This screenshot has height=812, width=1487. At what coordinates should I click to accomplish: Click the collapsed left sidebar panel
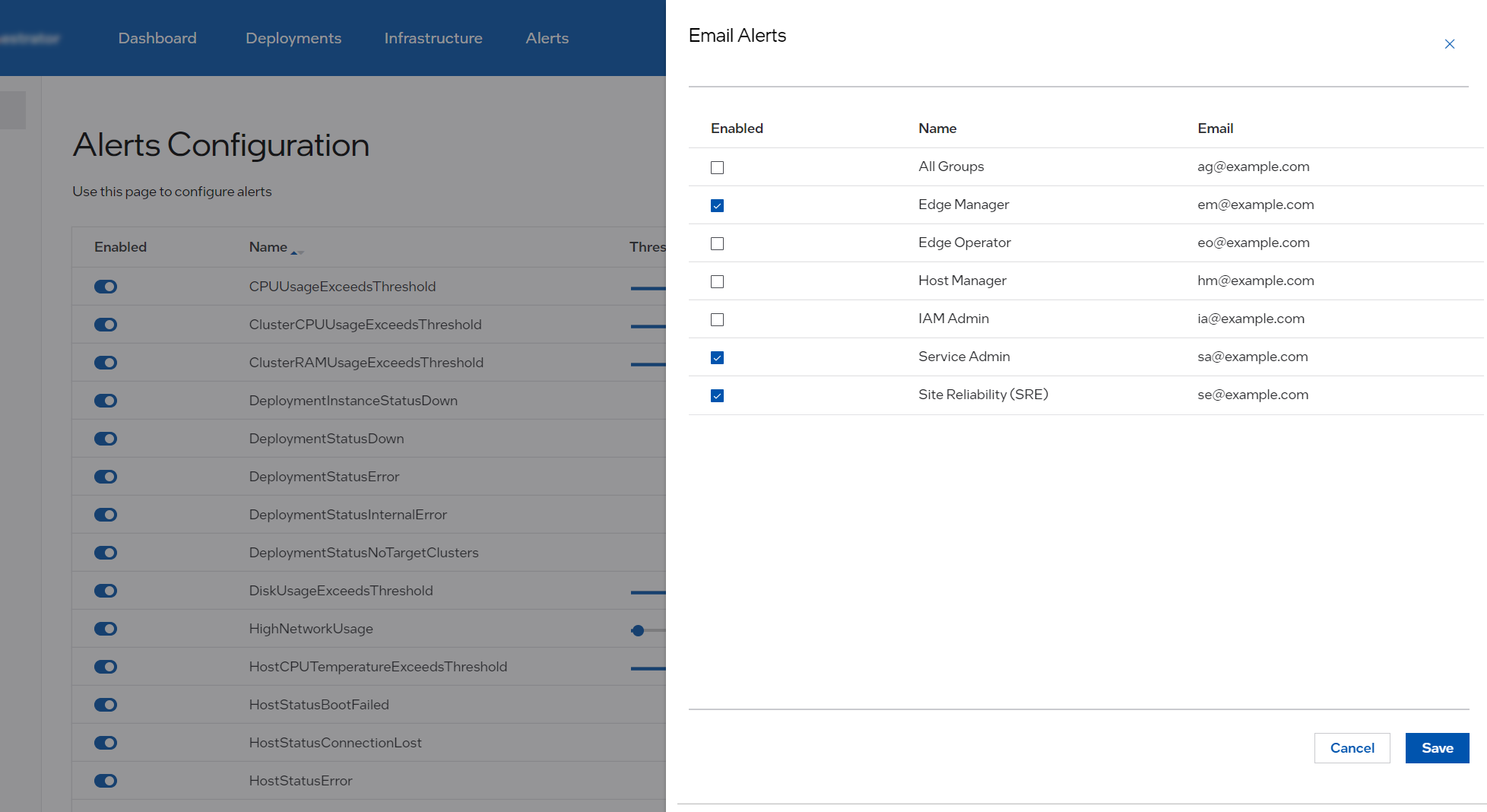coord(13,109)
